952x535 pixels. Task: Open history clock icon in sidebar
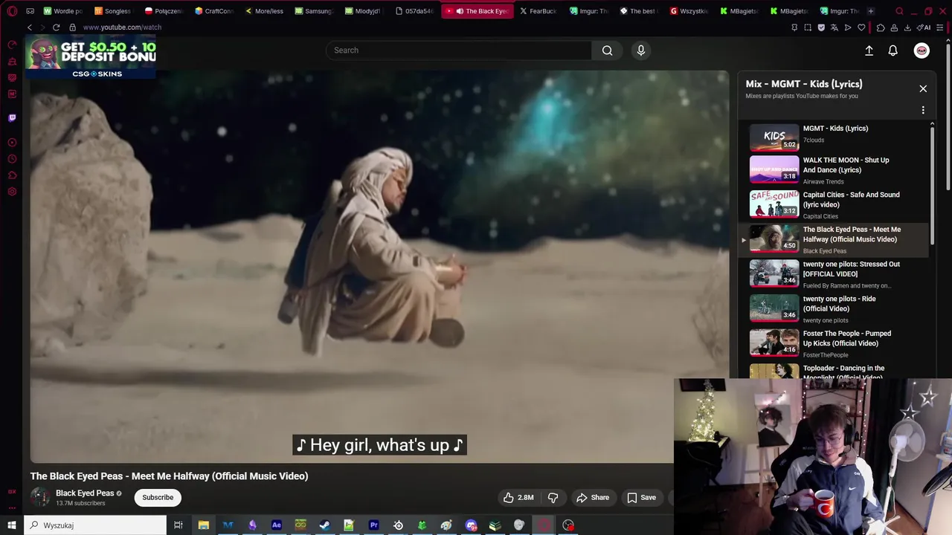pos(12,159)
